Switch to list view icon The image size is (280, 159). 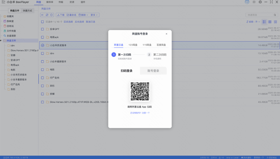coord(264,22)
